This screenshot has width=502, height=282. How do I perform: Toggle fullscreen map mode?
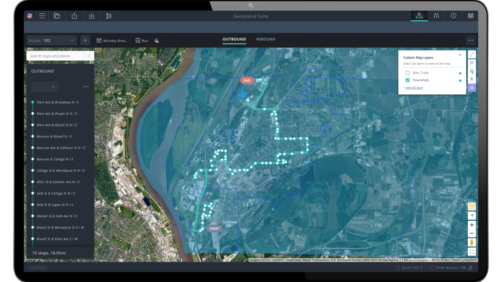(472, 251)
